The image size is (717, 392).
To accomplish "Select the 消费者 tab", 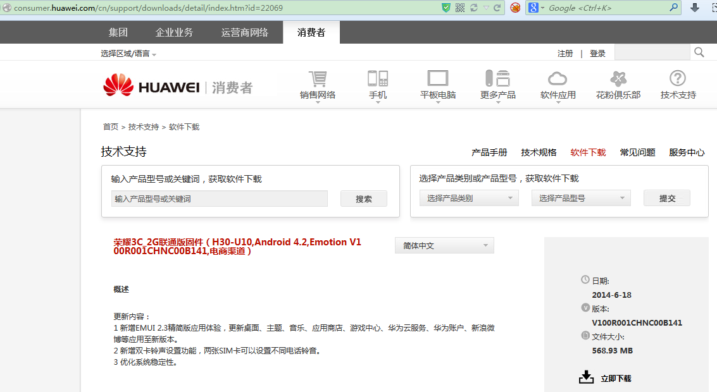I will coord(311,32).
